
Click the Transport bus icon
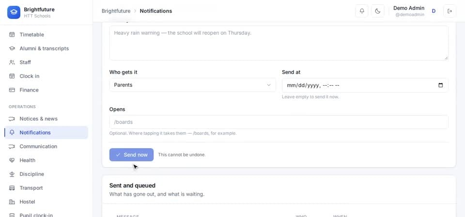(12, 188)
